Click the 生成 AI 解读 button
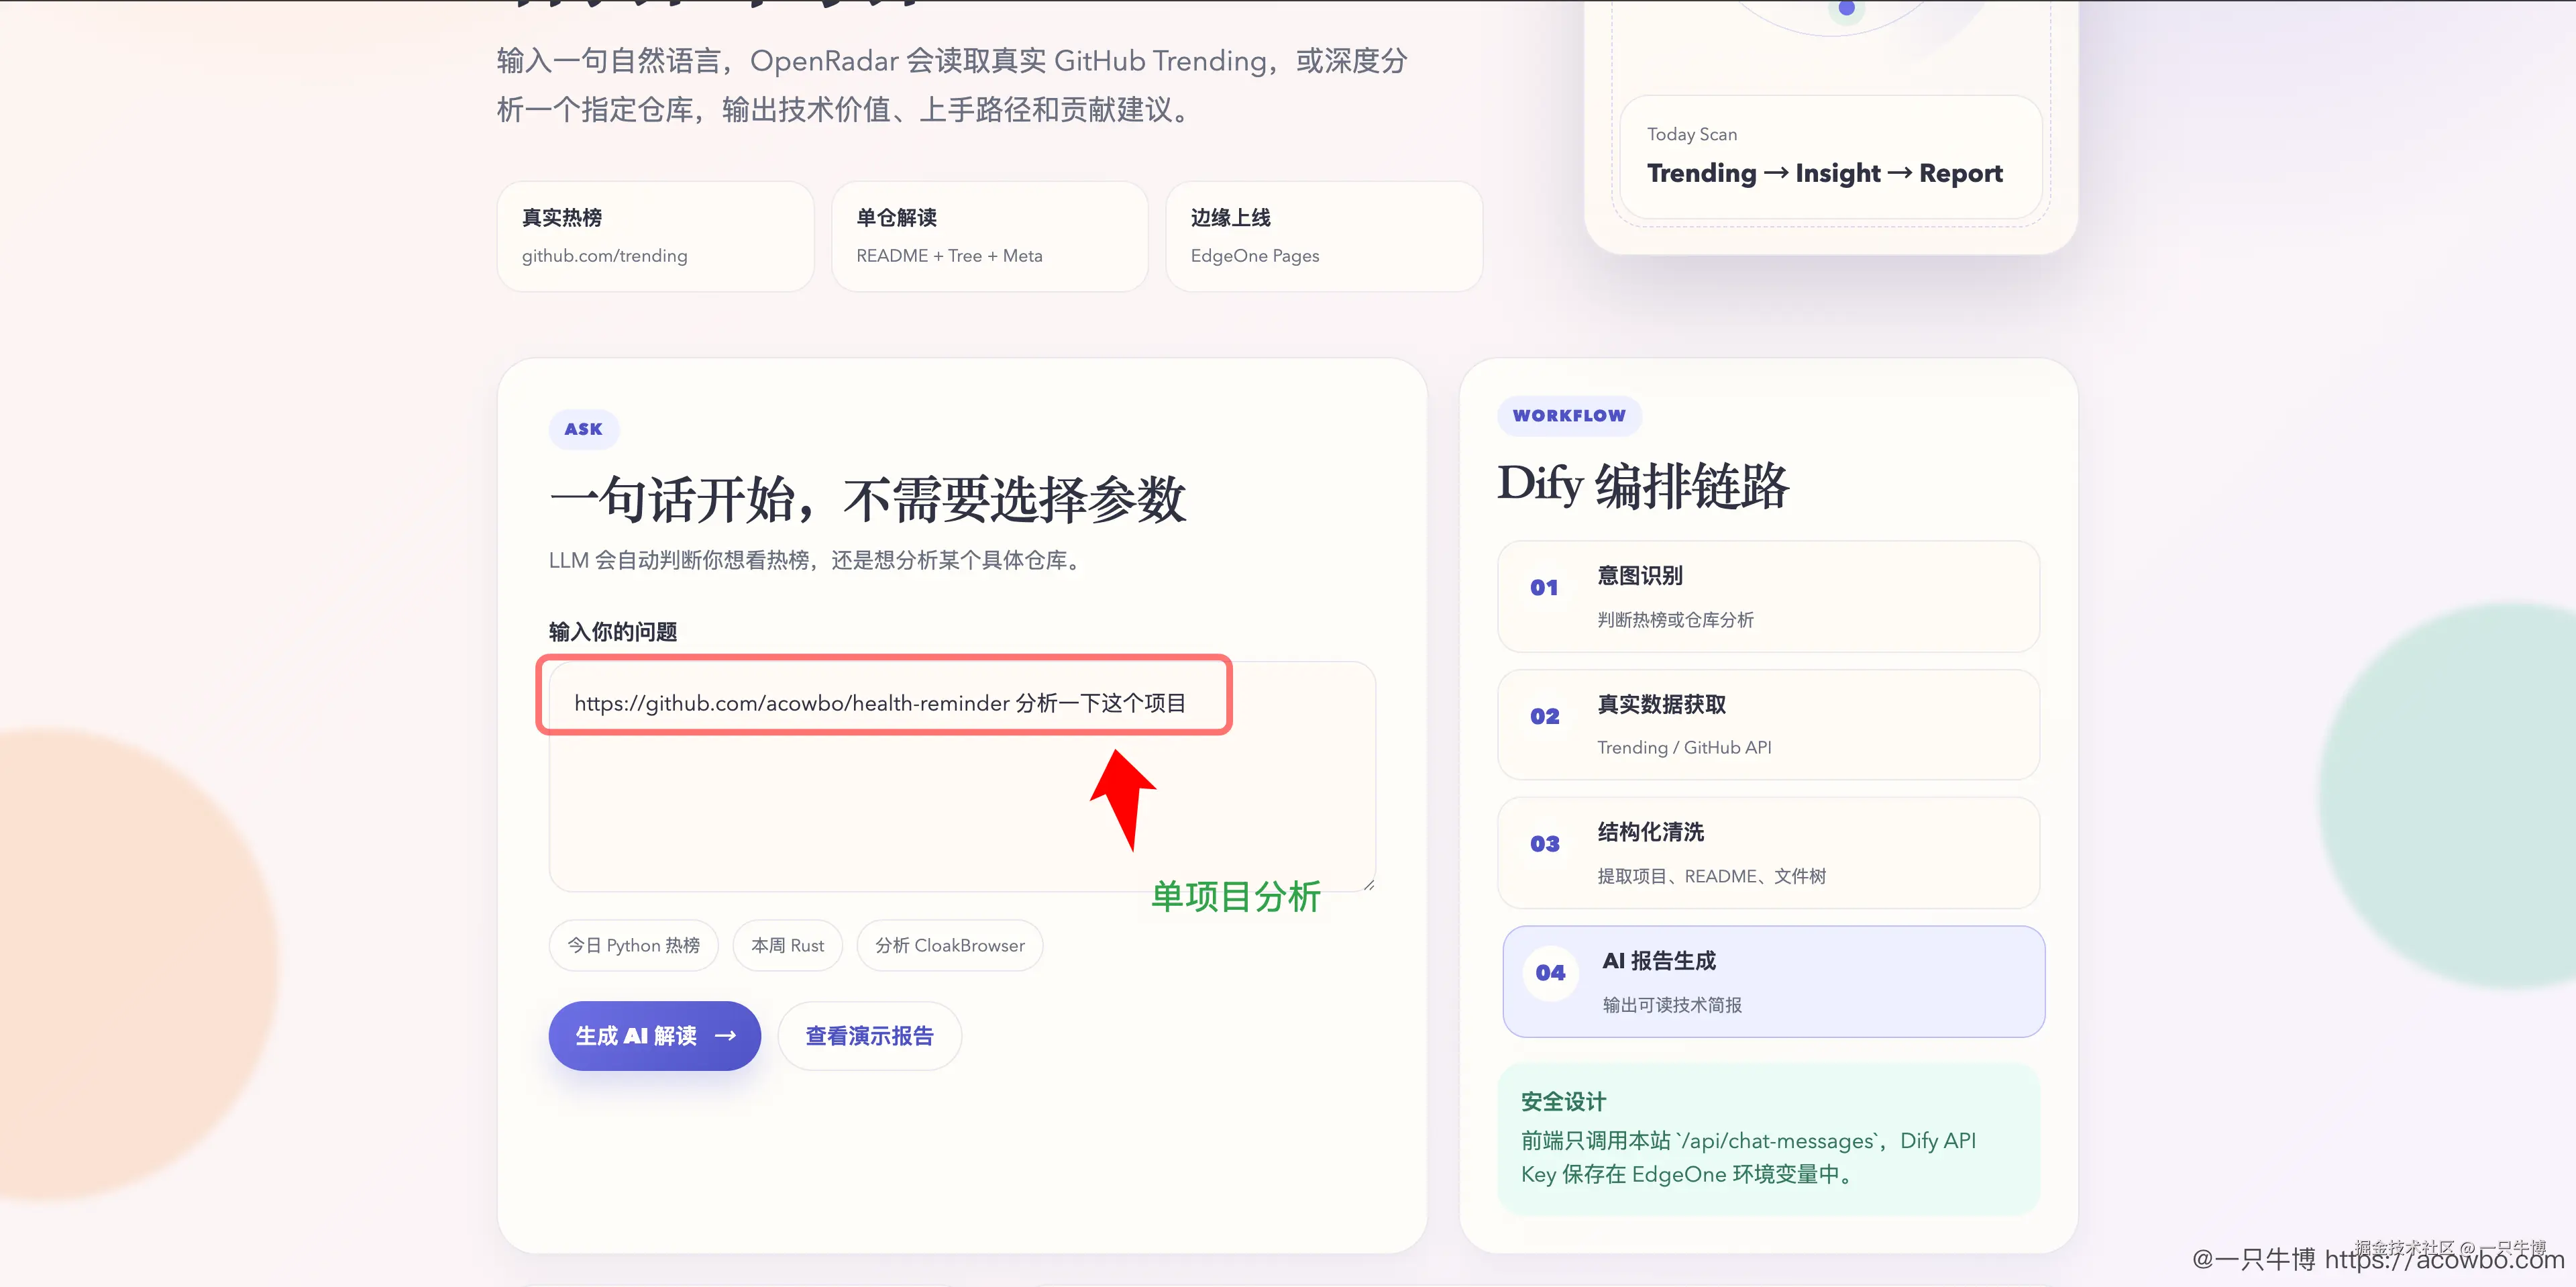 (654, 1035)
